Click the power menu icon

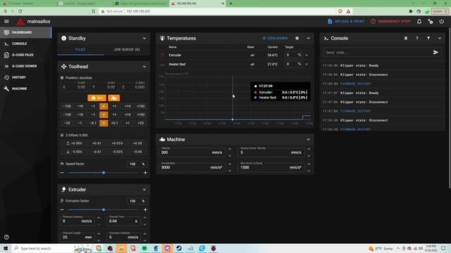pos(442,22)
